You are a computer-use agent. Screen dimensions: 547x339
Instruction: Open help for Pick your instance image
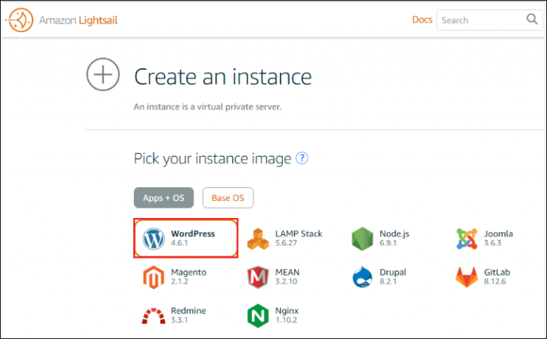303,158
